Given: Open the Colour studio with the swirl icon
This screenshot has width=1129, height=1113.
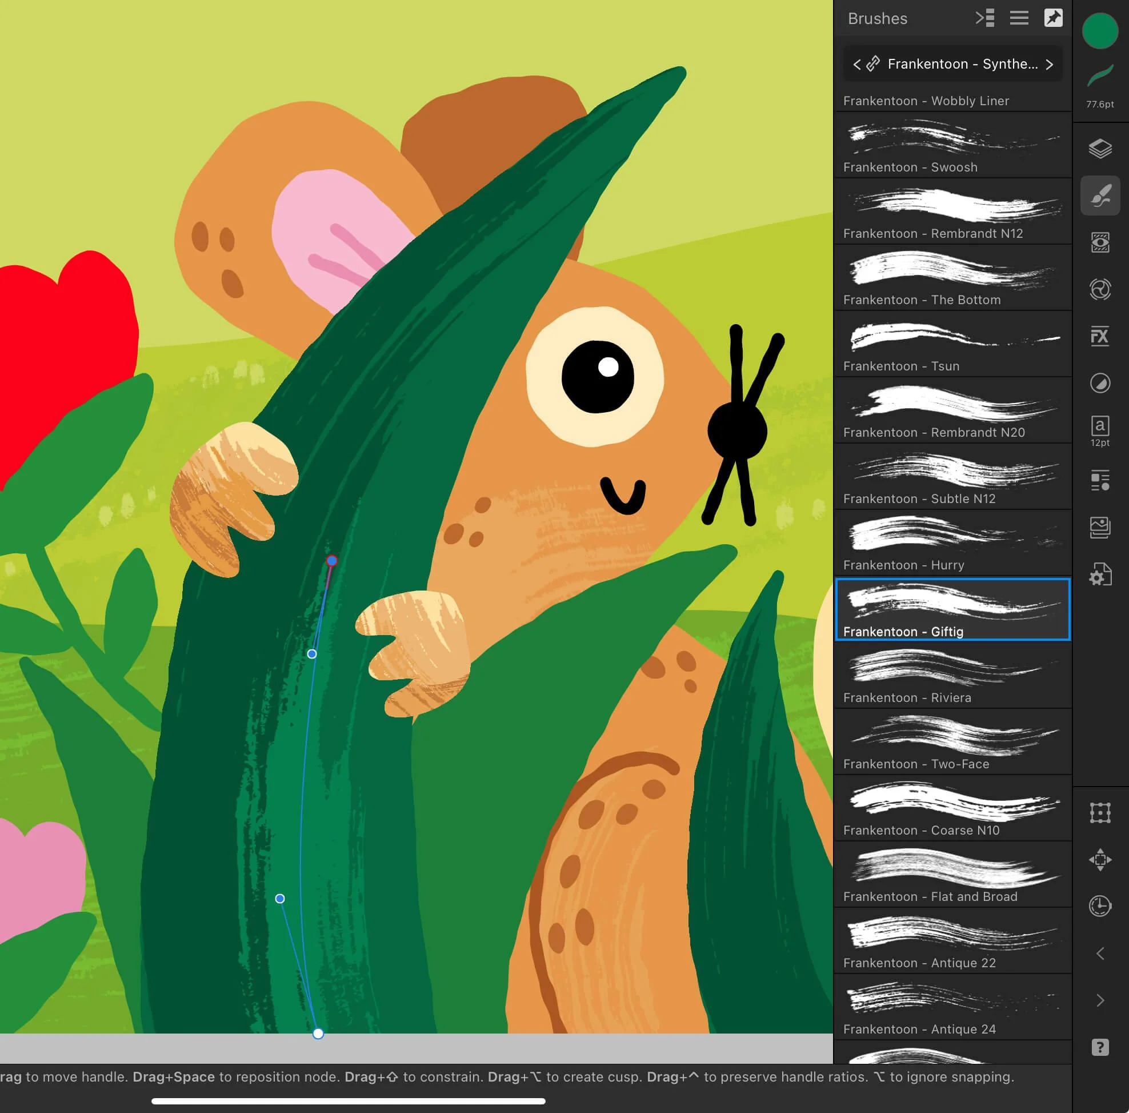Looking at the screenshot, I should click(x=1101, y=289).
